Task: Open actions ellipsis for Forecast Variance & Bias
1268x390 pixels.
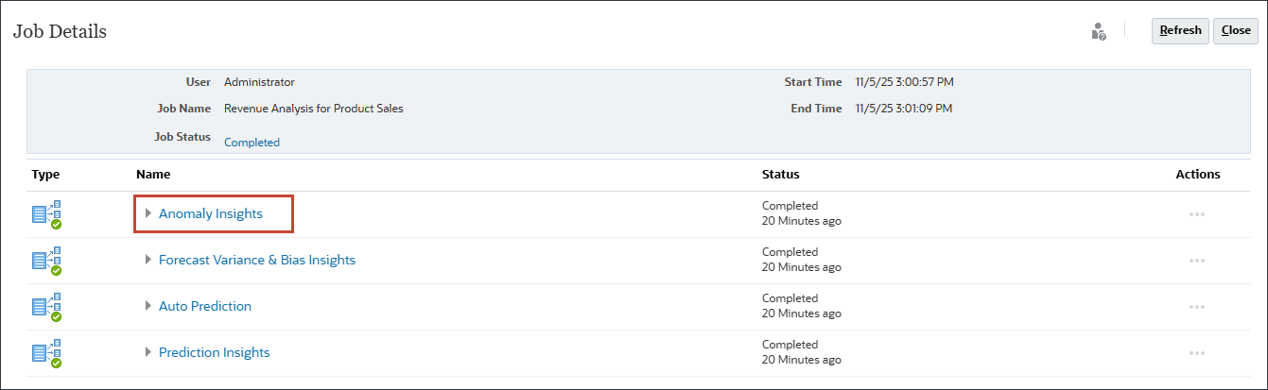Action: tap(1197, 261)
